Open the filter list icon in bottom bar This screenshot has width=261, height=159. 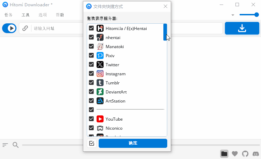click(5, 145)
